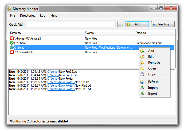Screen dimensions: 184x131
Task: Choose Export from the context menu
Action: (154, 94)
